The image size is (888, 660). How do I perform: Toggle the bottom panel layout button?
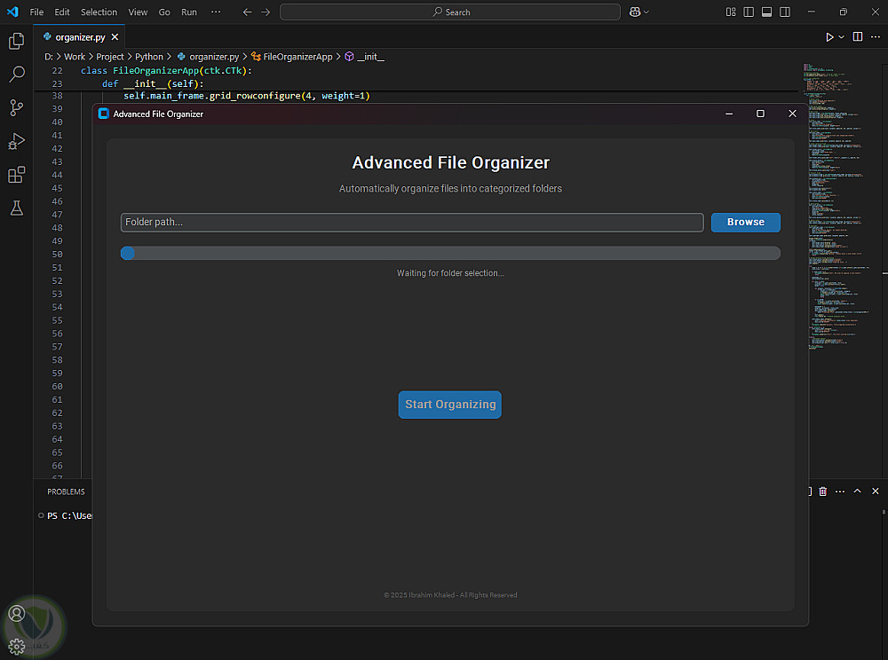pyautogui.click(x=765, y=12)
